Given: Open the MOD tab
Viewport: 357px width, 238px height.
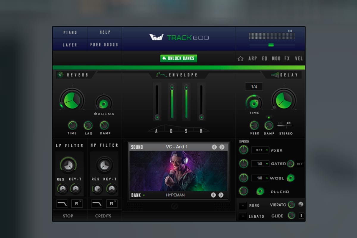Looking at the screenshot, I should pyautogui.click(x=276, y=59).
